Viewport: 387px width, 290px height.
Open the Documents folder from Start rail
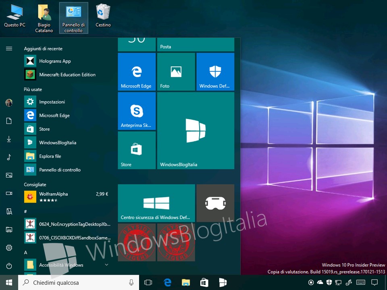[9, 121]
